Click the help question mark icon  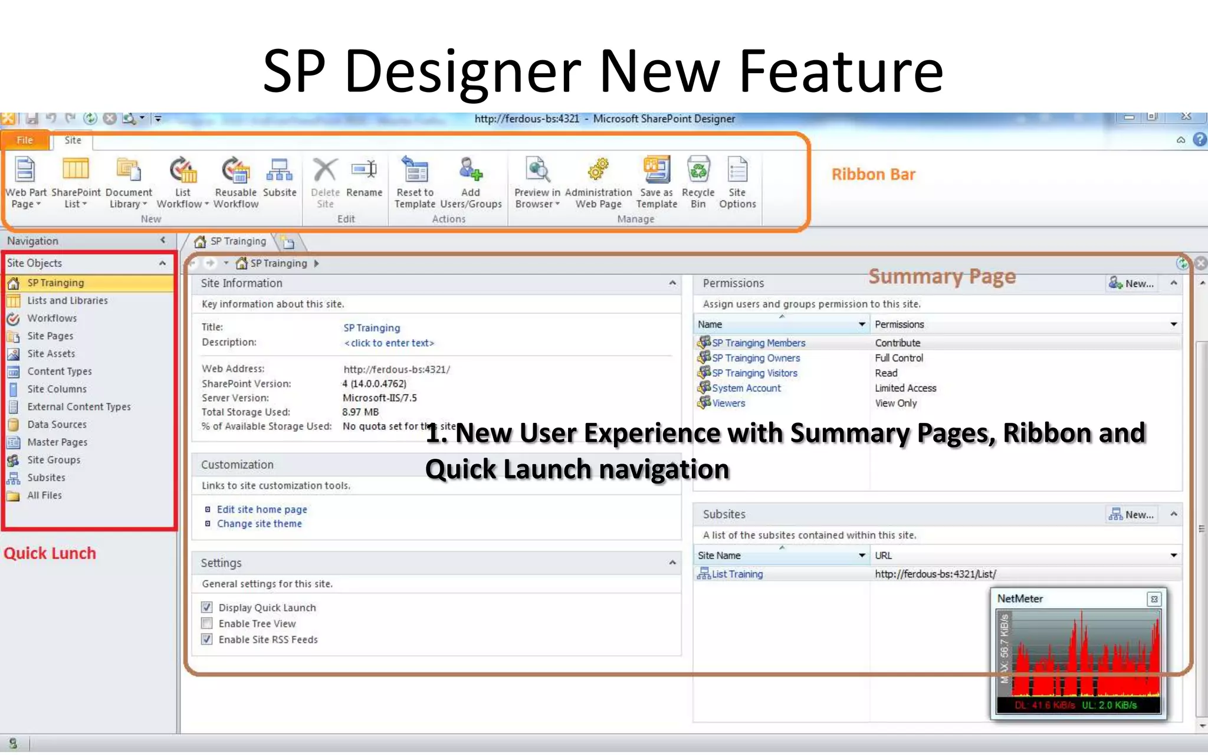pos(1200,140)
